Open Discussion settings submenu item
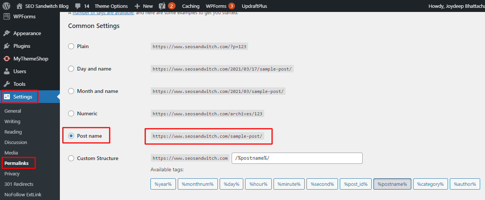 point(16,142)
